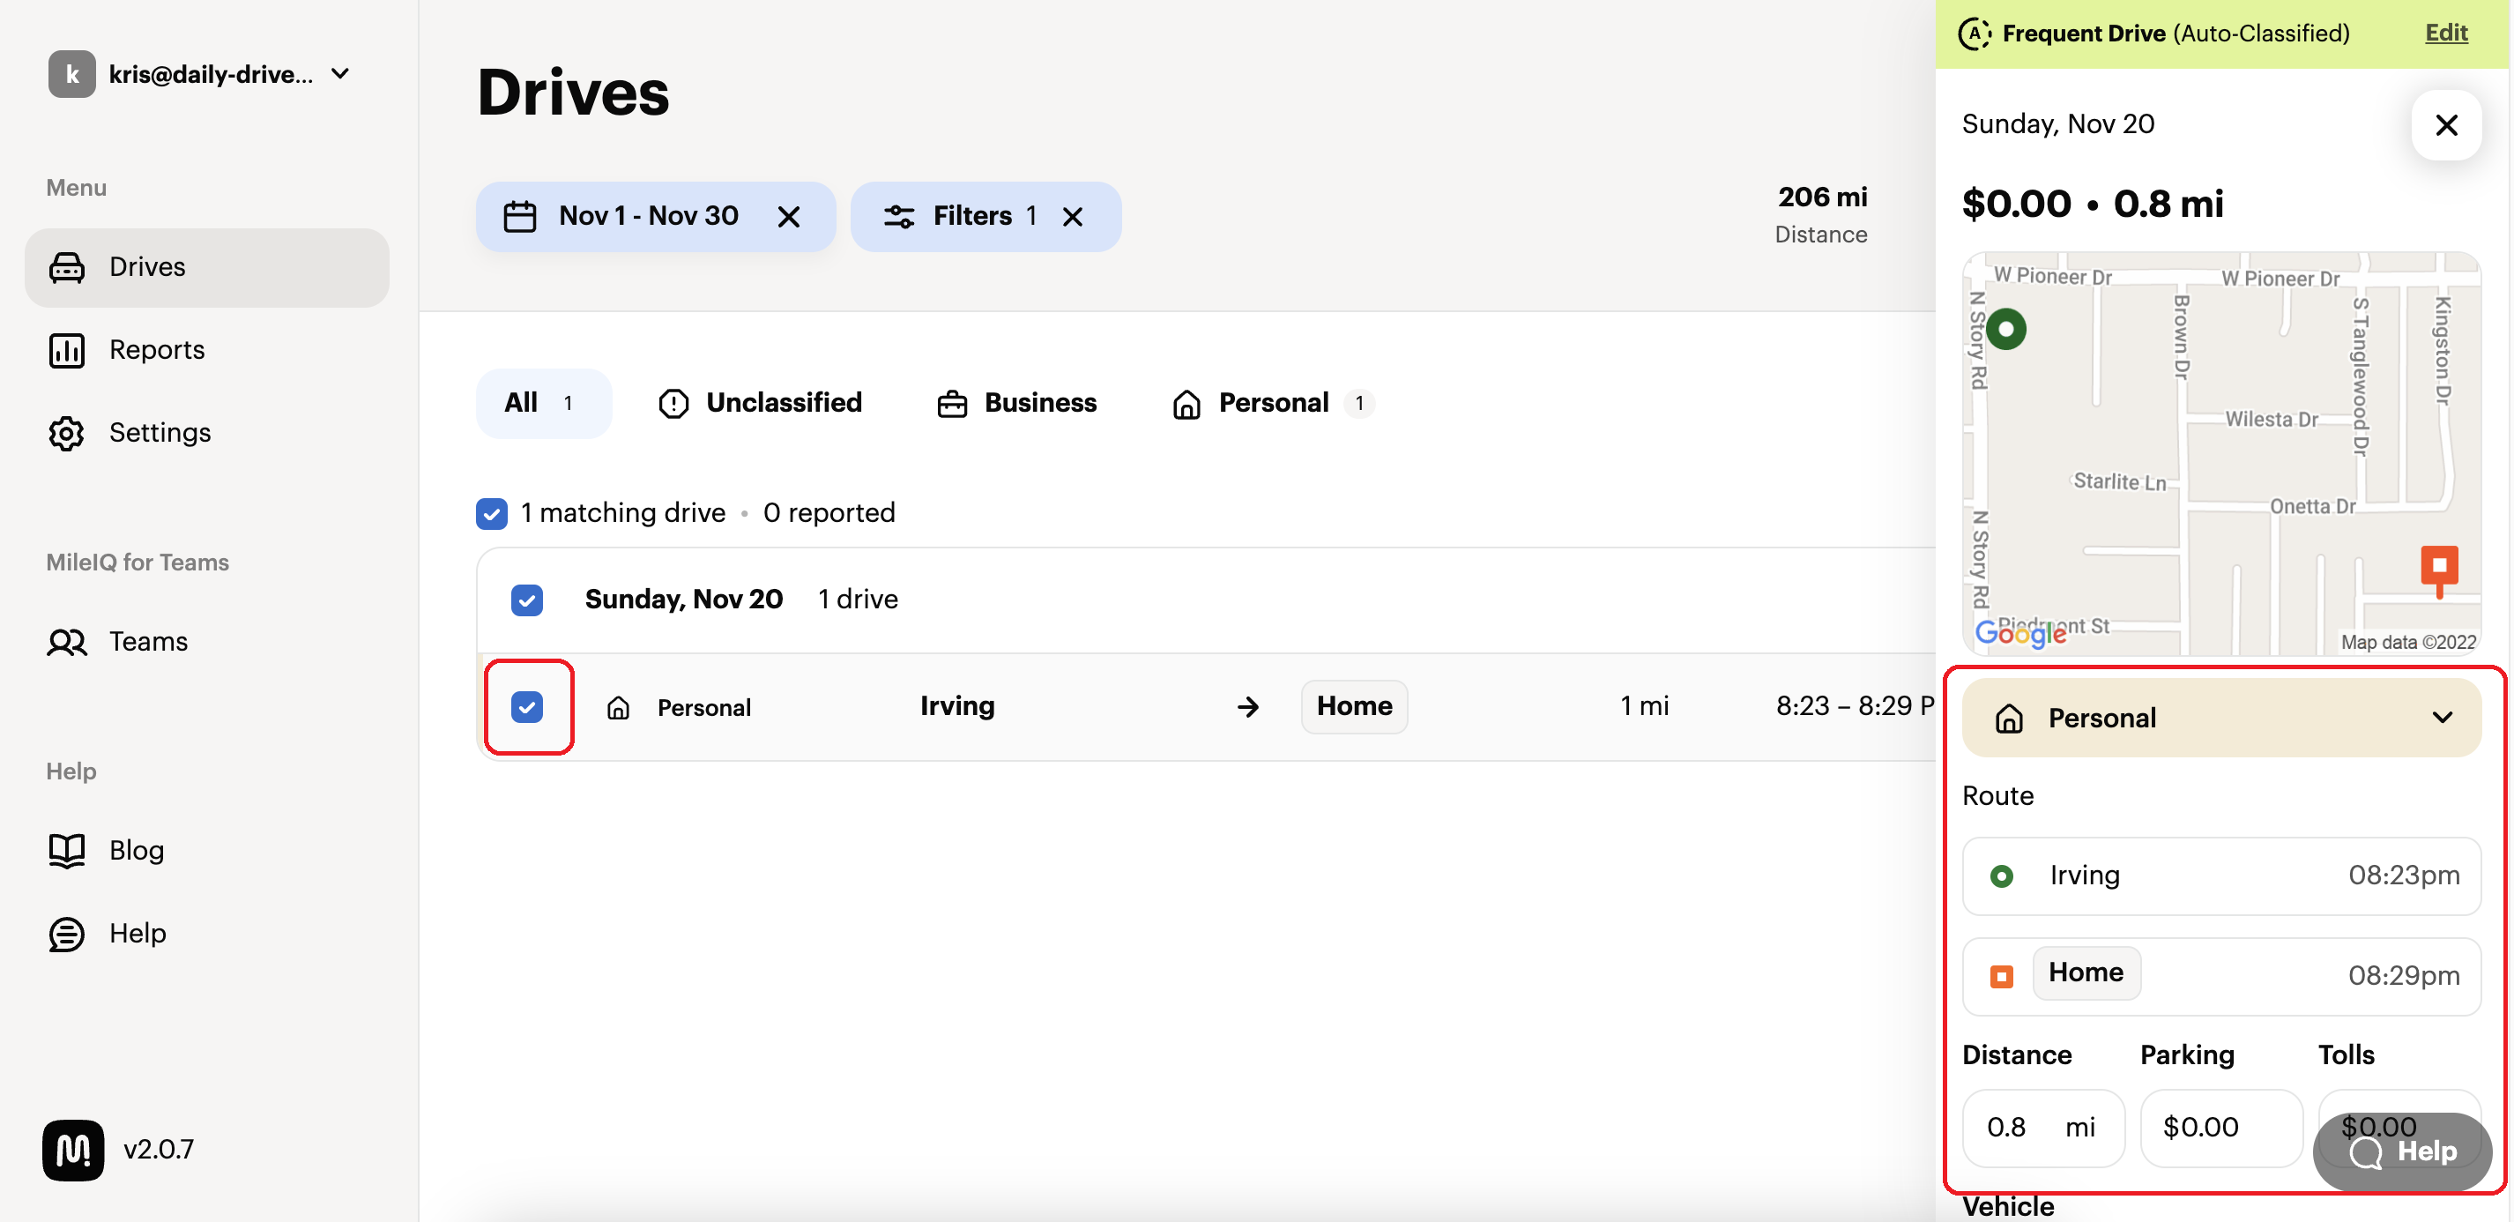Click the route map thumbnail
The image size is (2514, 1222).
(2221, 454)
